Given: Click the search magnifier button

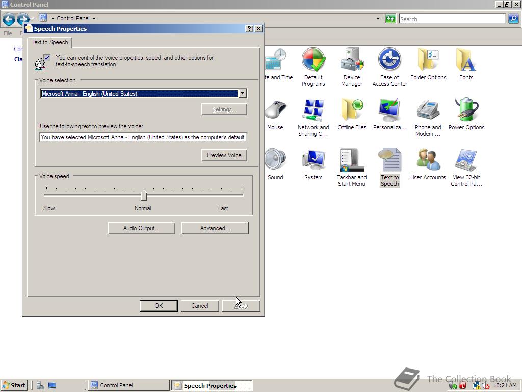Looking at the screenshot, I should [513, 19].
